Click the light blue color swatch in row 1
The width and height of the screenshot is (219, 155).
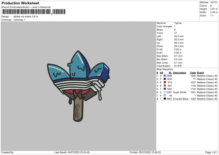[x=165, y=76]
